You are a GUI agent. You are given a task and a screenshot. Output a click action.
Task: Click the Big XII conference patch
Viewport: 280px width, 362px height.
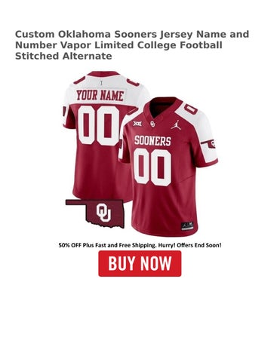click(x=137, y=124)
